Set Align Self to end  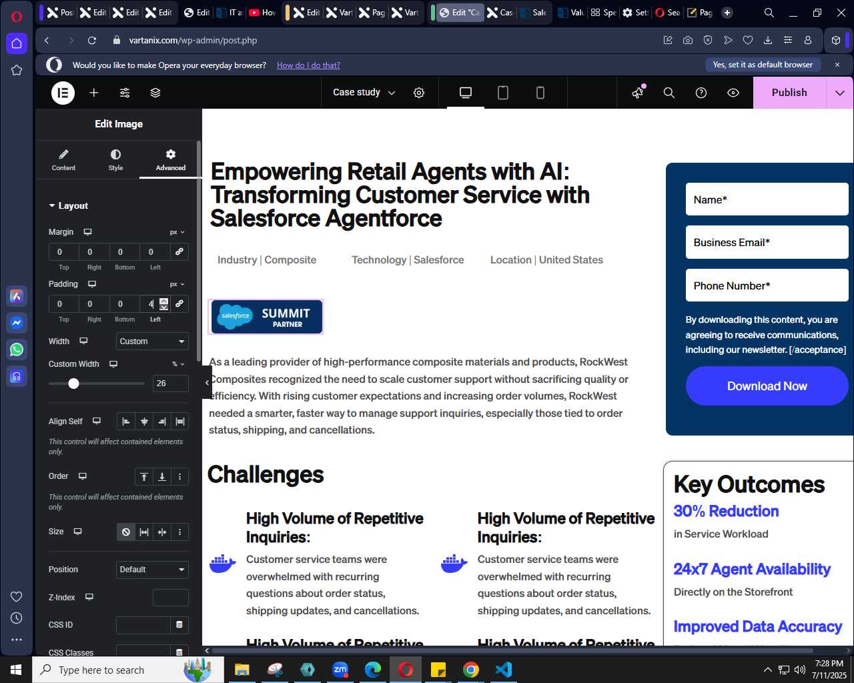pos(162,421)
